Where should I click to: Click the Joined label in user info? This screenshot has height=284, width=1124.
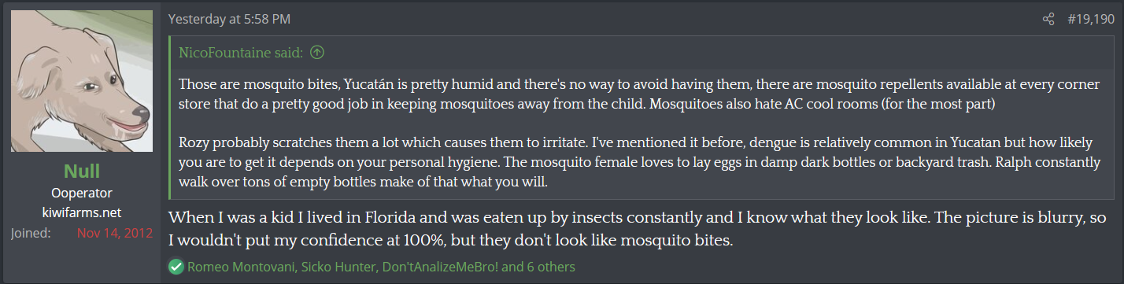(x=31, y=233)
